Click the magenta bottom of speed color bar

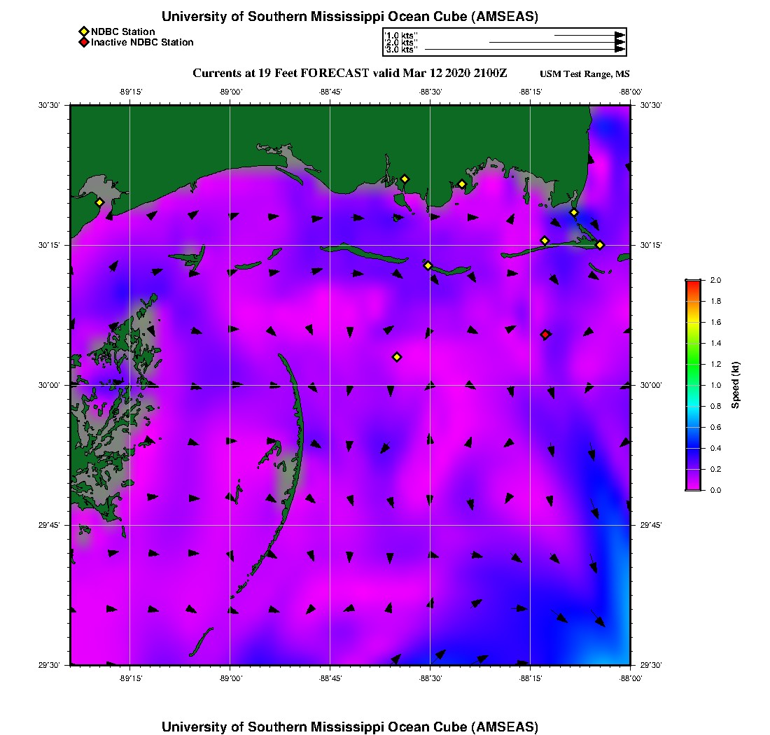[x=693, y=486]
